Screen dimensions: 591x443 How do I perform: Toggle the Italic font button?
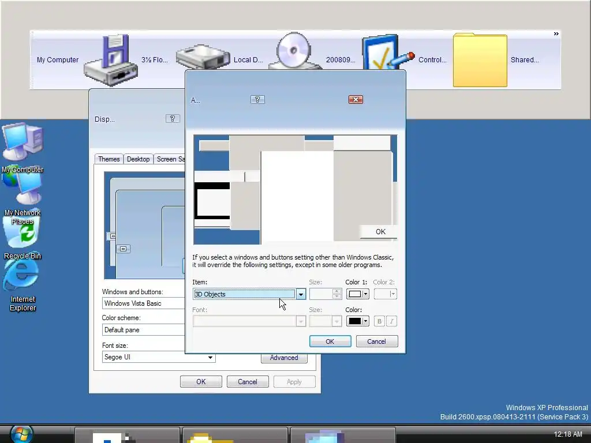tap(392, 321)
